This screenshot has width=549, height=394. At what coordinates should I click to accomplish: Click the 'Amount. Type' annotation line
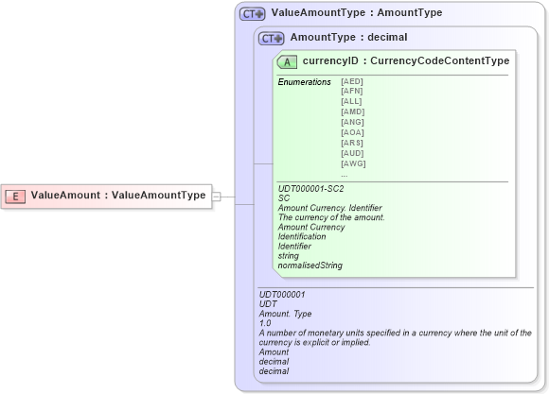tap(285, 314)
